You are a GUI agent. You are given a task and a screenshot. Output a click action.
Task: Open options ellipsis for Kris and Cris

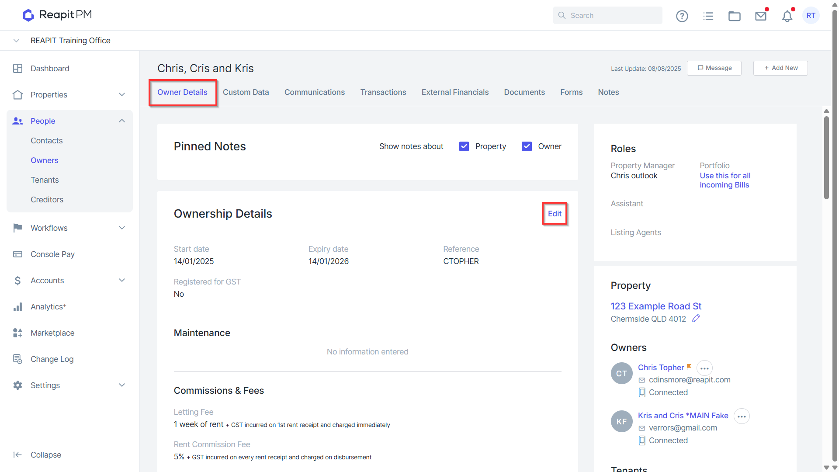(x=742, y=416)
